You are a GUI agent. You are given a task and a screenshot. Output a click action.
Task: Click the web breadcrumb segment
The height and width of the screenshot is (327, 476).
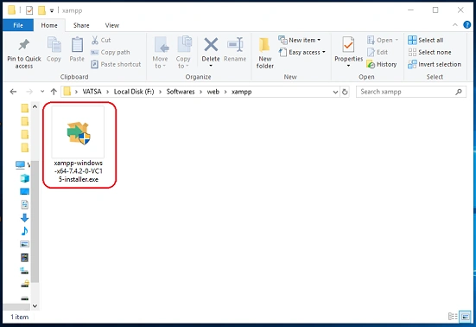click(213, 92)
